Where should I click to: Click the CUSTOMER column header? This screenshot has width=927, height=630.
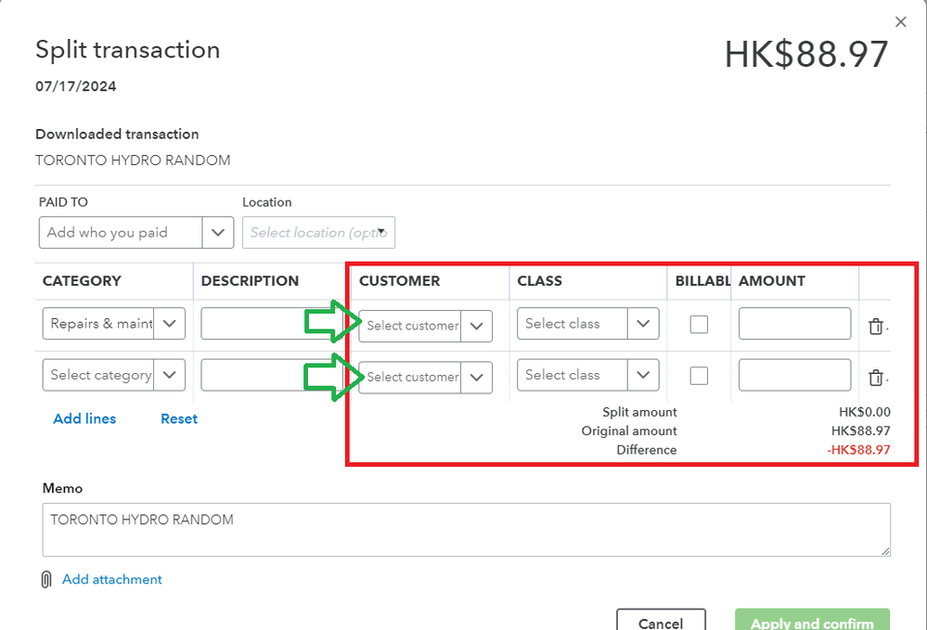click(400, 281)
